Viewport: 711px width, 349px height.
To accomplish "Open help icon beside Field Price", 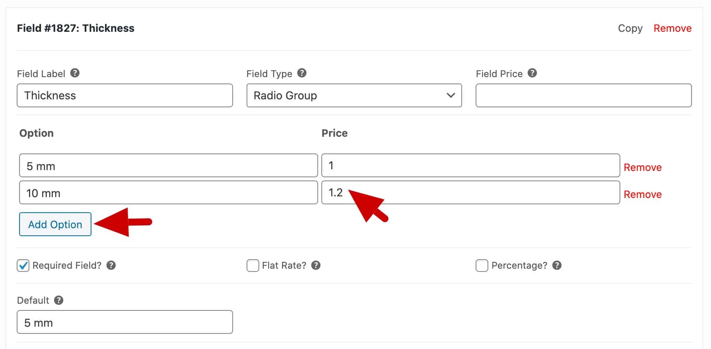I will pos(532,73).
